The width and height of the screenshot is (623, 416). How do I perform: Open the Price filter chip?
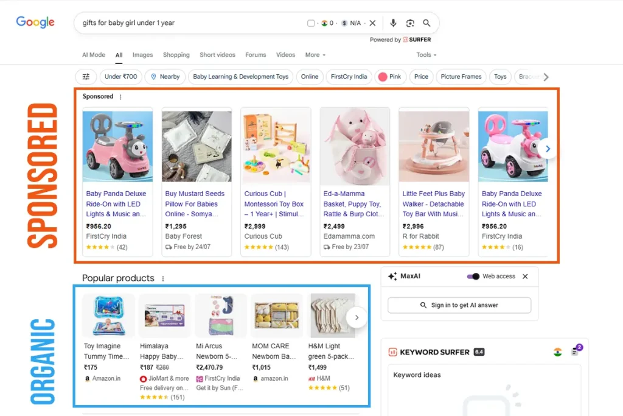coord(421,77)
